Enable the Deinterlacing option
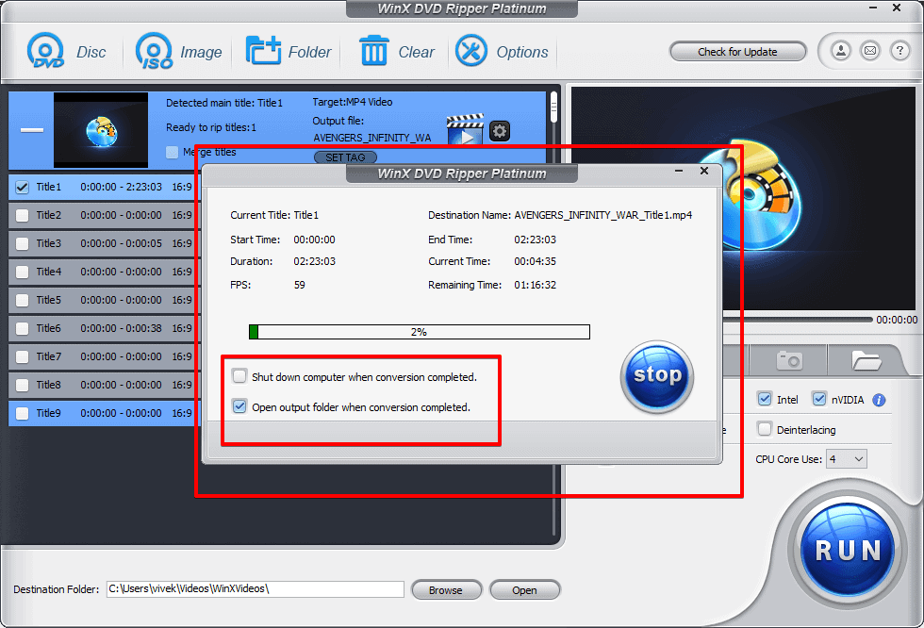924x628 pixels. pyautogui.click(x=764, y=429)
